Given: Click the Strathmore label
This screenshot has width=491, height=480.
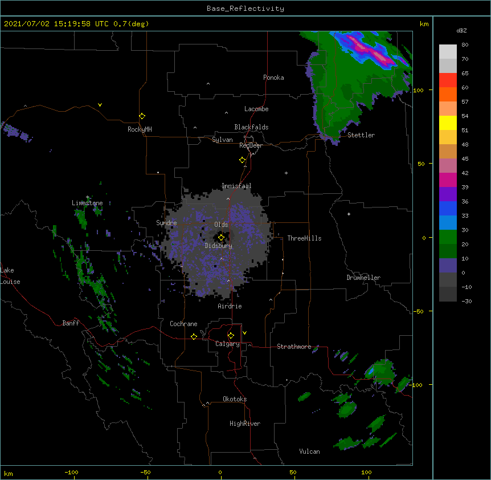Looking at the screenshot, I should pos(294,347).
